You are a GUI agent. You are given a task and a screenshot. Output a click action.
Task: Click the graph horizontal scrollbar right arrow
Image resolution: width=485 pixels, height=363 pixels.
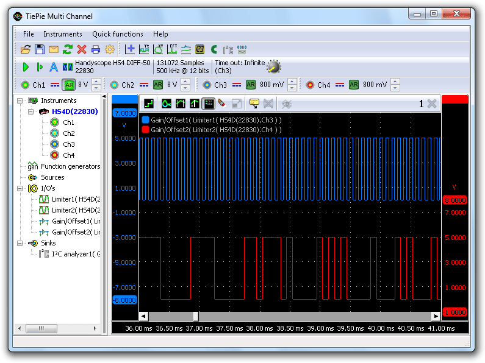[436, 316]
